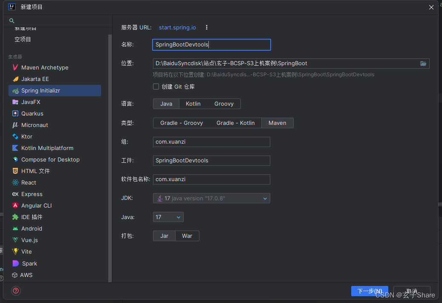Click the Jakarta EE feather icon
Screen dimensions: 442x303
15,79
